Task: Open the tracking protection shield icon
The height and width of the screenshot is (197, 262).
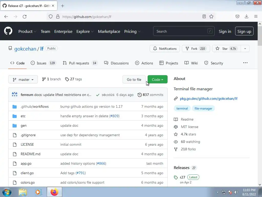Action: tap(51, 16)
